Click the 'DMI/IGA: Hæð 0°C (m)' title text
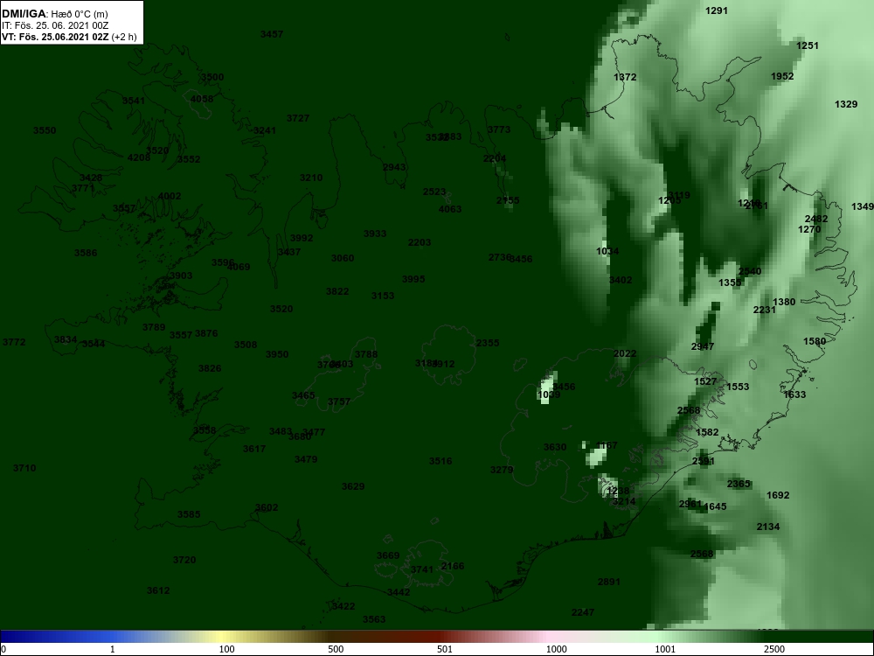The width and height of the screenshot is (874, 656). click(54, 14)
